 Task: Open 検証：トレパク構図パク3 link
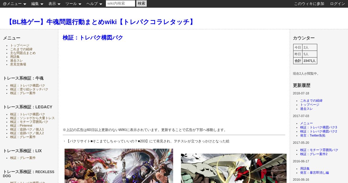pos(318,128)
